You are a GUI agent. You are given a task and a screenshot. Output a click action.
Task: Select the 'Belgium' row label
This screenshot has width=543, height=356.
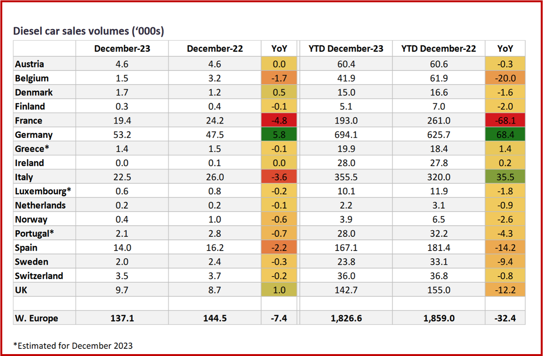click(x=32, y=78)
